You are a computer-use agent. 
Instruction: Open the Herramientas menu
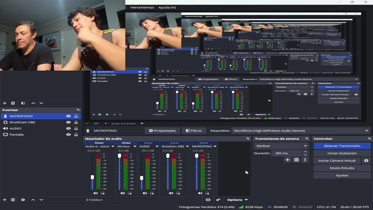[x=142, y=7]
